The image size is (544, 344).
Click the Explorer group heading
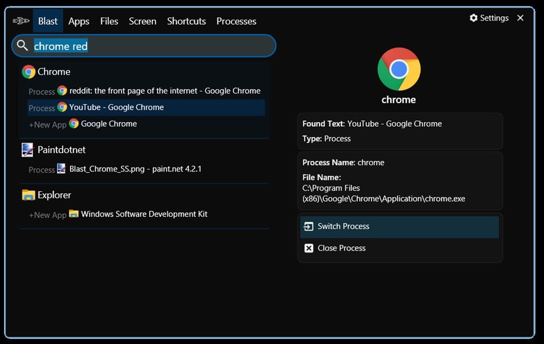pyautogui.click(x=54, y=195)
